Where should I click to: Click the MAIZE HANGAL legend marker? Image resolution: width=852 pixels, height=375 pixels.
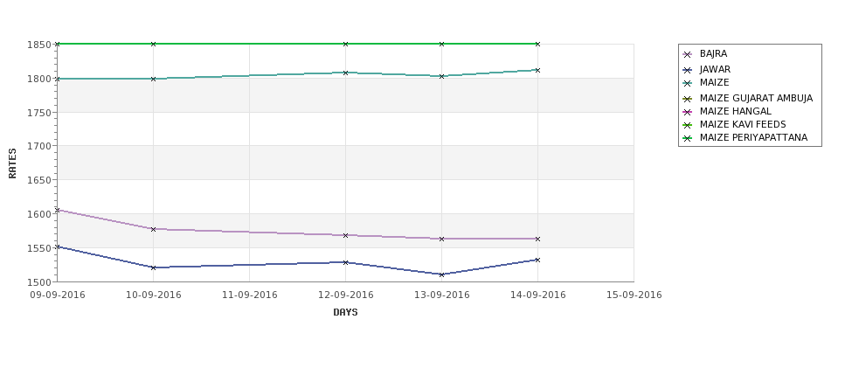click(x=688, y=112)
